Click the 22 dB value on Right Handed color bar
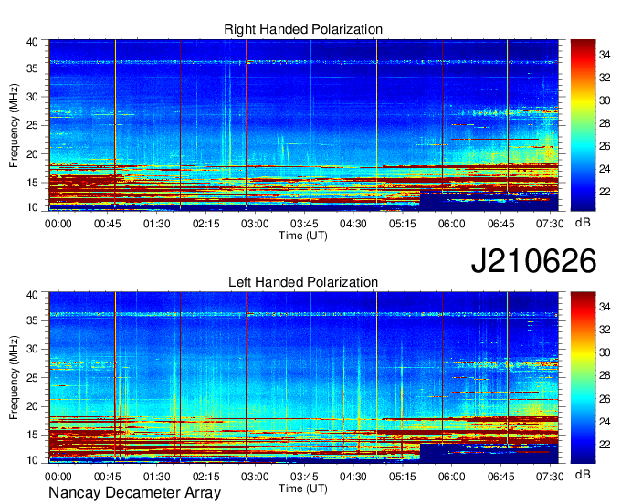The width and height of the screenshot is (621, 504). point(605,192)
